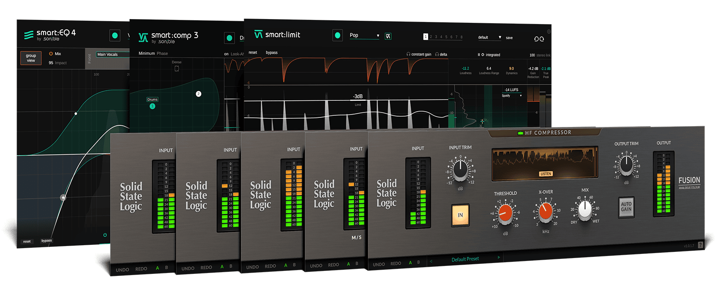Reset the integrated loudness circle icon
This screenshot has width=716, height=295.
483,55
